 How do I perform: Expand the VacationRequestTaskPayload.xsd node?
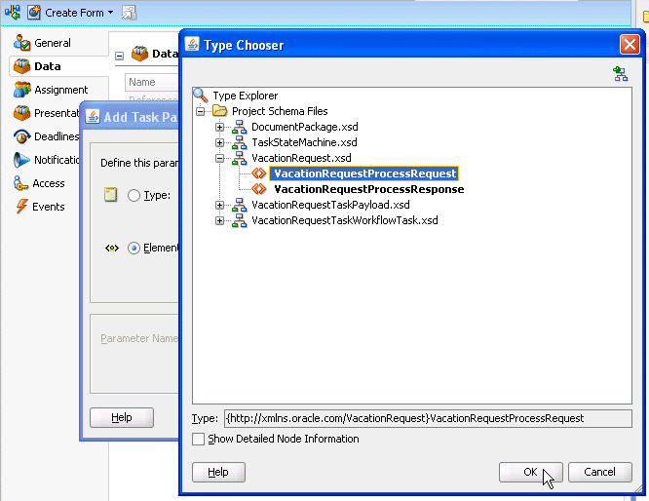point(220,205)
